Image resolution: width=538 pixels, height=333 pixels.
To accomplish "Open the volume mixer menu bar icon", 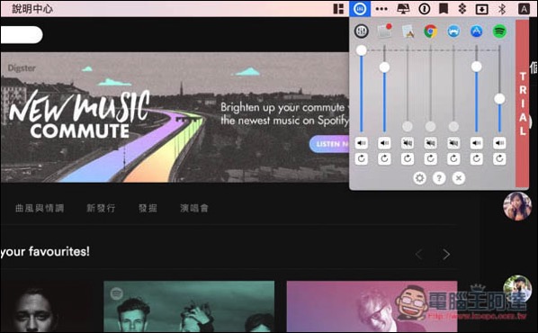I will pos(360,9).
